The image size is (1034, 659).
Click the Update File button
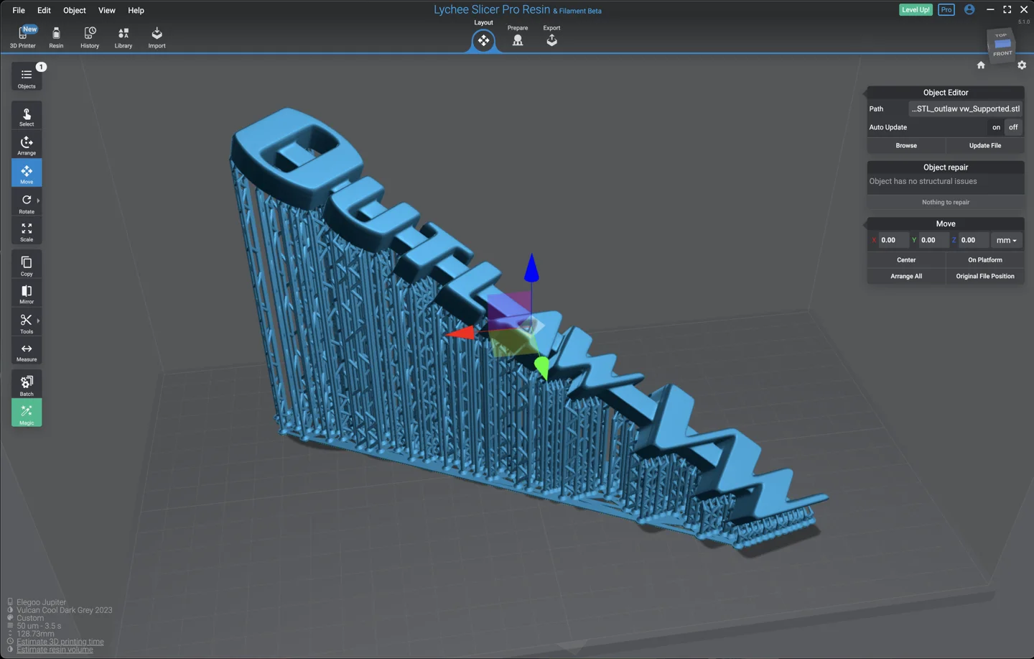[985, 146]
